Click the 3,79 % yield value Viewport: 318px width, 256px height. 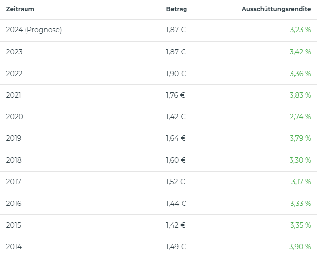[300, 138]
